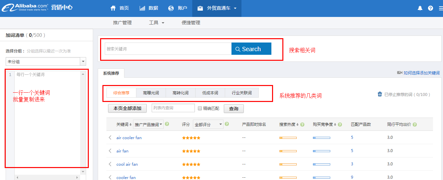The width and height of the screenshot is (443, 180).
Task: Click the add arrow beside 'air cooler fan'
Action: [x=110, y=137]
